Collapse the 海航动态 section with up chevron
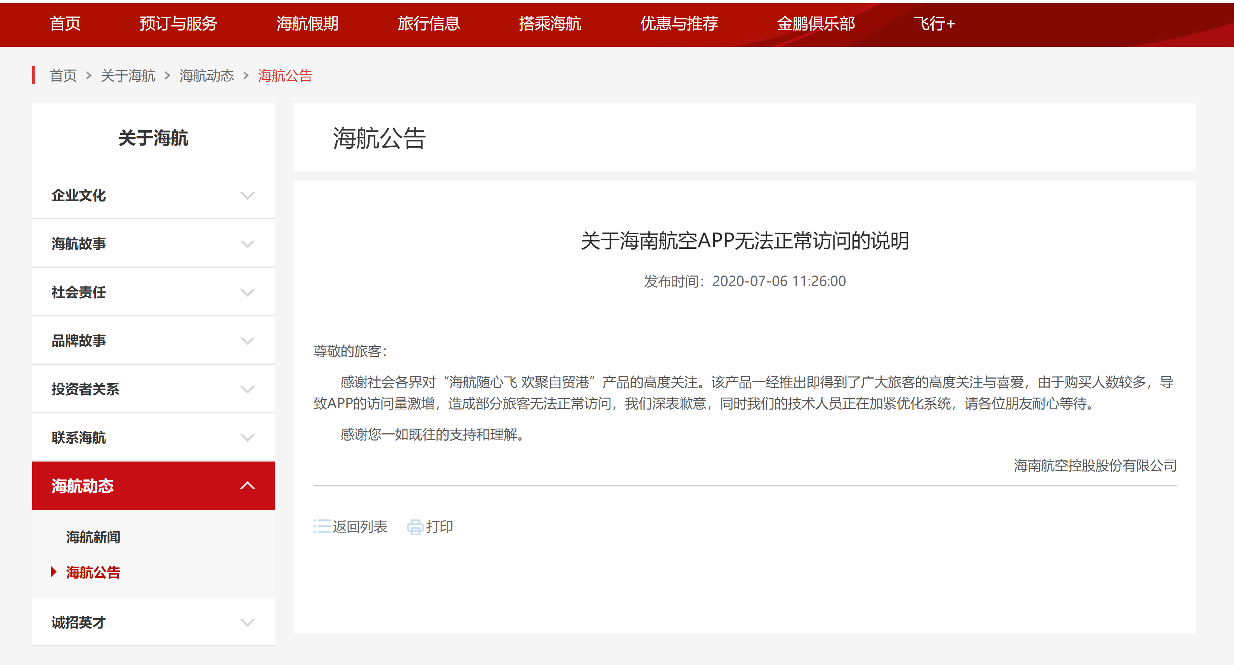1234x665 pixels. (x=247, y=486)
